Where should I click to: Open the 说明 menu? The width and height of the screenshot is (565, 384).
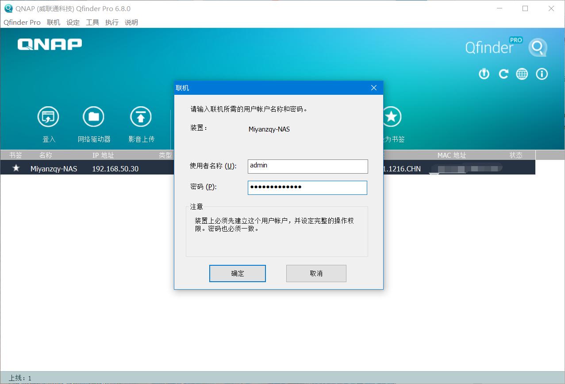click(131, 22)
